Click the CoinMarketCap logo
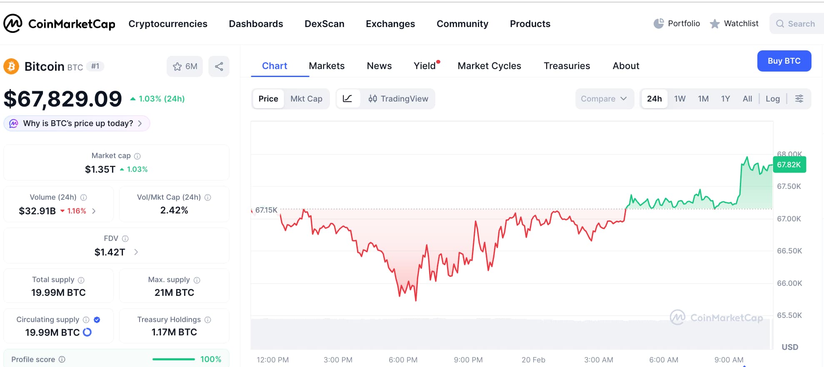The width and height of the screenshot is (824, 367). (x=59, y=24)
